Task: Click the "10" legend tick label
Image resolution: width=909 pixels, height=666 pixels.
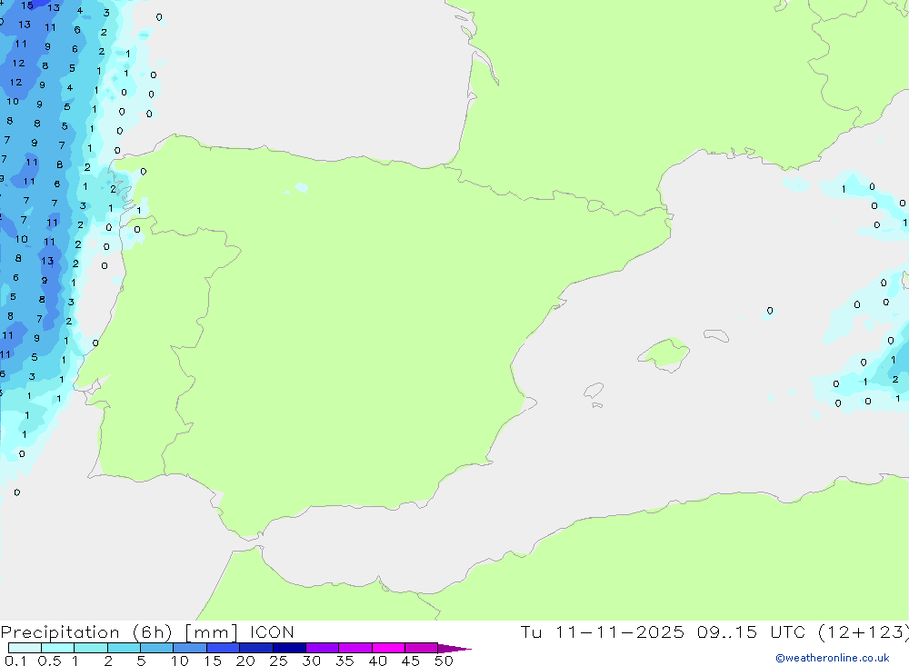Action: (180, 661)
